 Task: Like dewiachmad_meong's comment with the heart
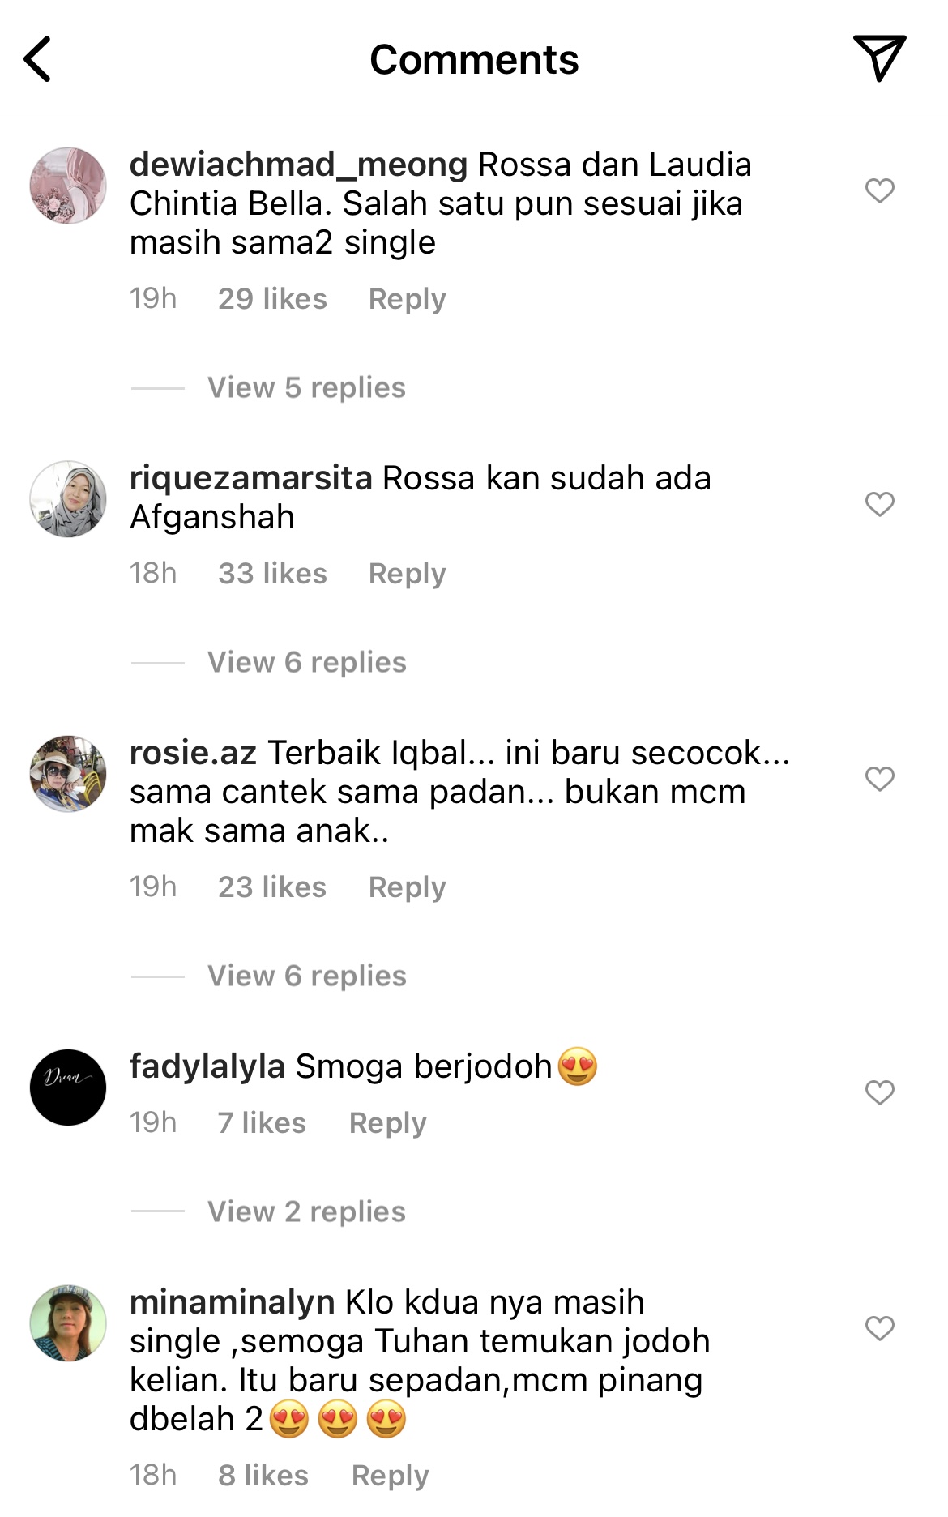click(879, 190)
